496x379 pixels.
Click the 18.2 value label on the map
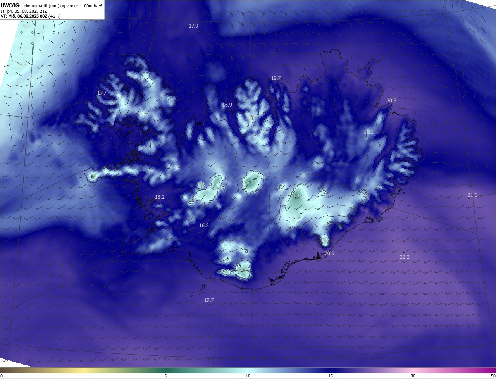click(160, 197)
